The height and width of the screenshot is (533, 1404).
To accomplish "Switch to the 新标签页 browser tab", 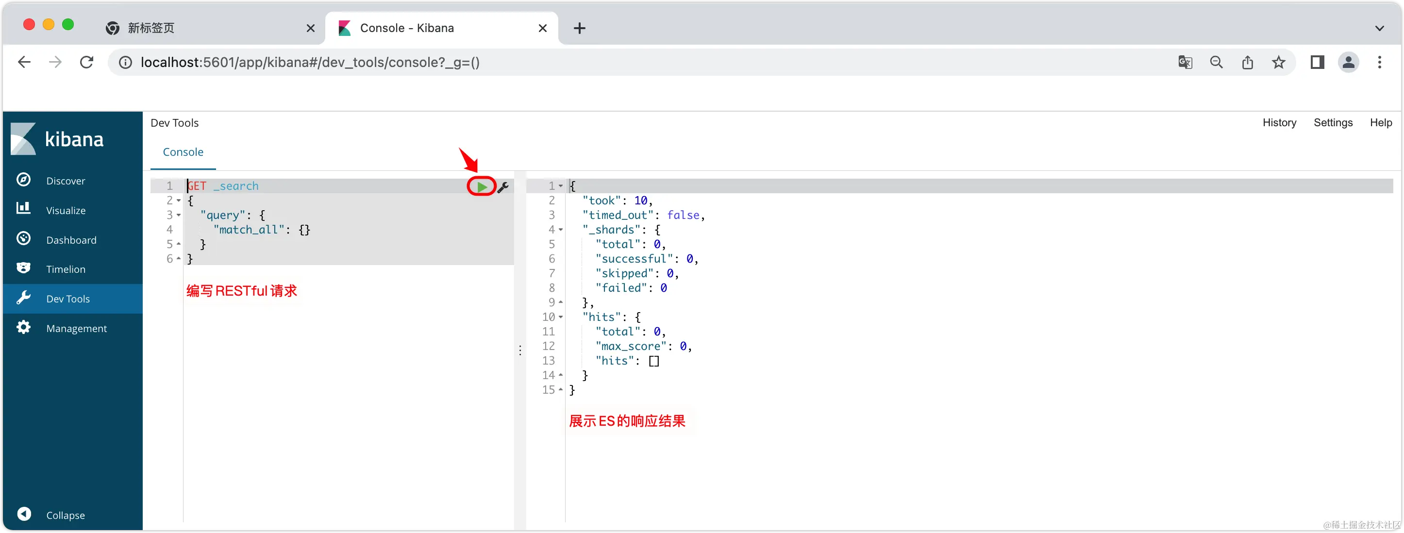I will (207, 28).
